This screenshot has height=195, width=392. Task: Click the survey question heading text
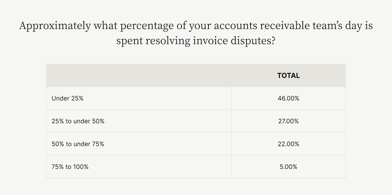coord(196,33)
